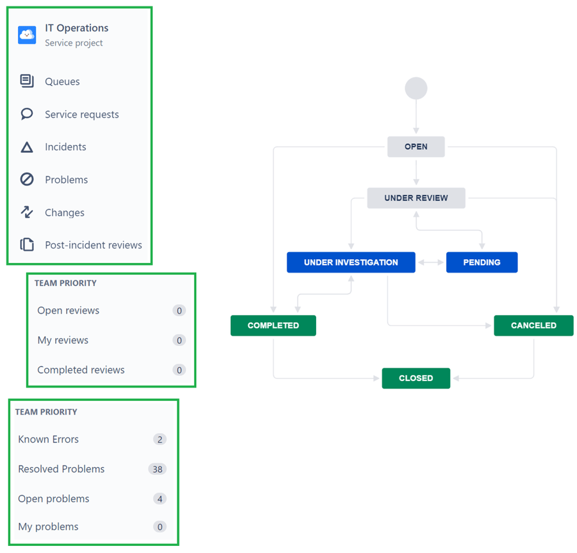577x553 pixels.
Task: Select the UNDER INVESTIGATION status node
Action: (351, 262)
